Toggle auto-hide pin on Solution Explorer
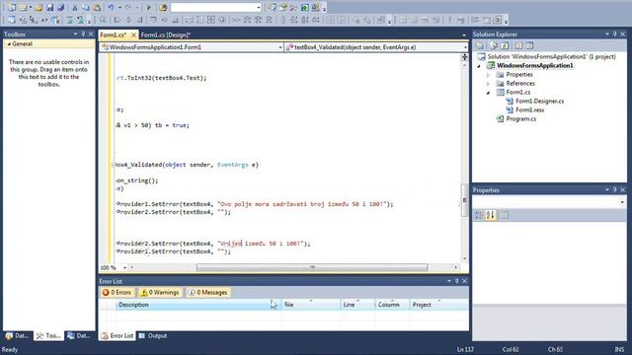The height and width of the screenshot is (355, 632). [615, 35]
